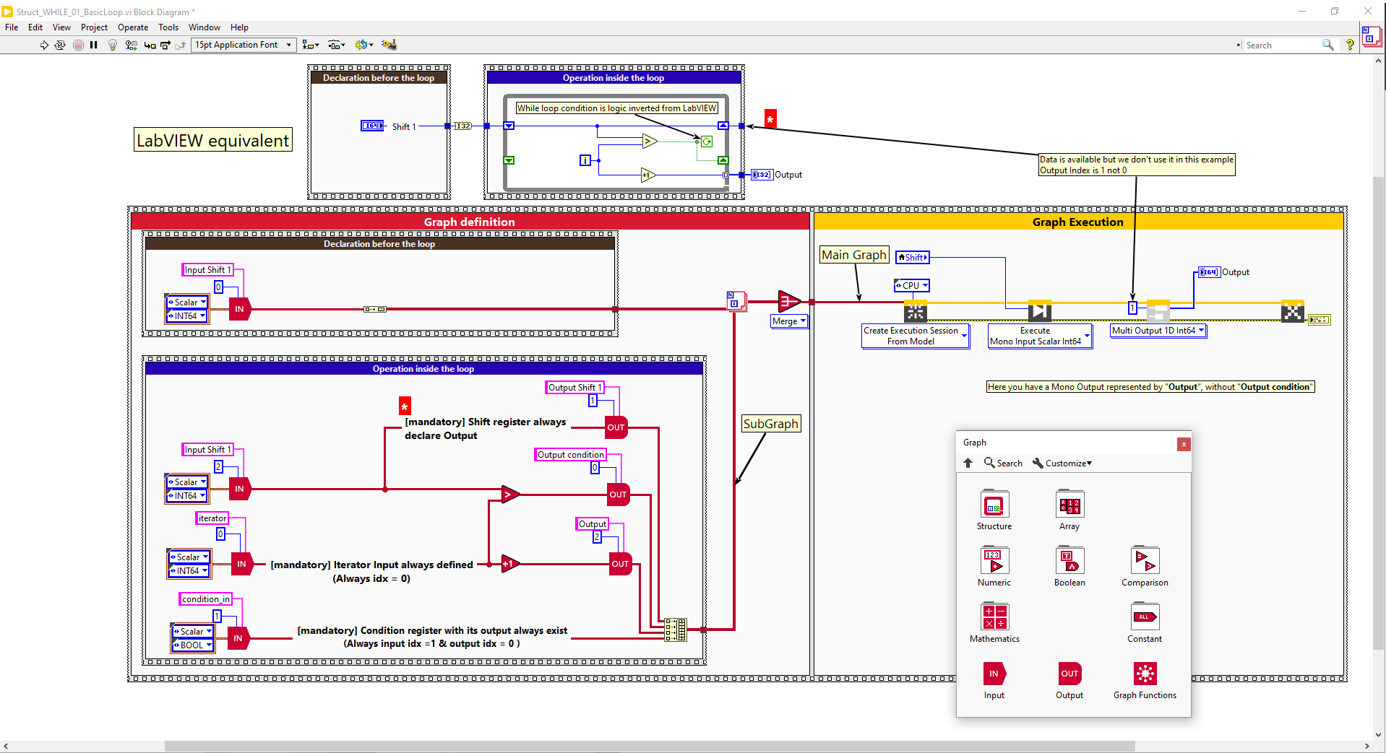1386x753 pixels.
Task: Click the yellow context help question mark
Action: pyautogui.click(x=1349, y=45)
